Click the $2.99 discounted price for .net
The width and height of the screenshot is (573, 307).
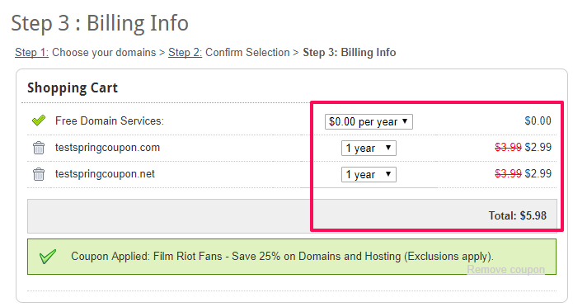tap(538, 173)
